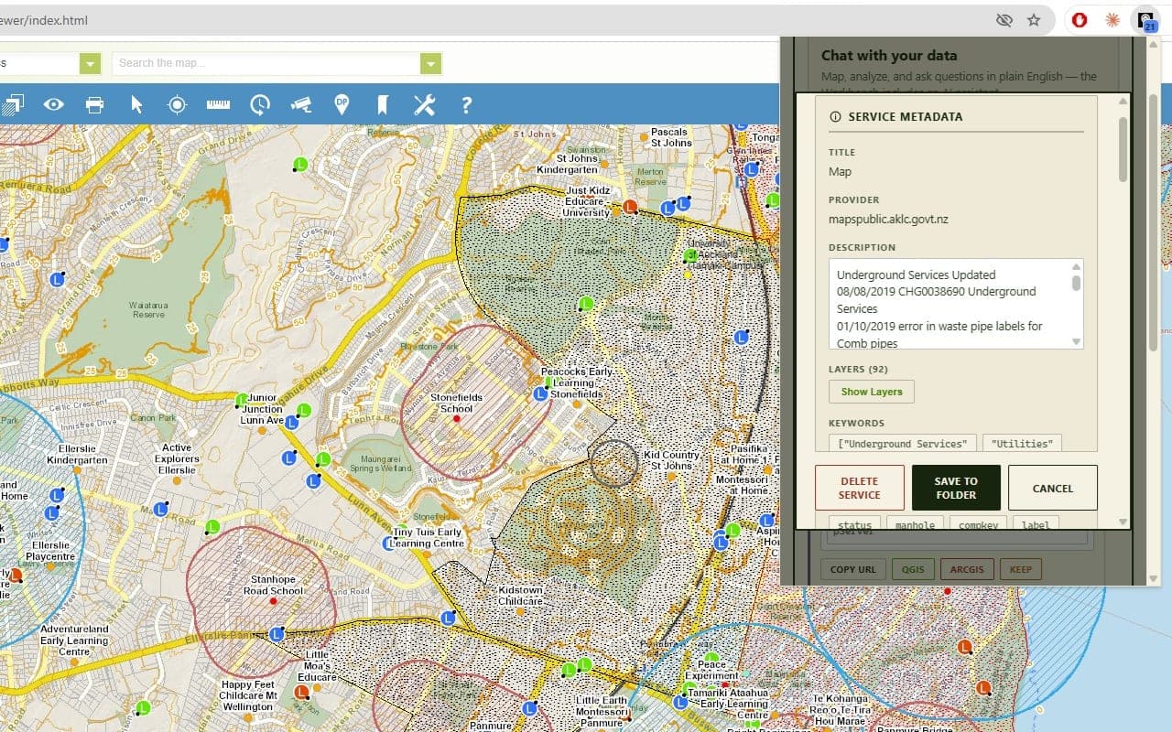
Task: Click blue L marker near Peacocks Early Learning
Action: [x=540, y=393]
